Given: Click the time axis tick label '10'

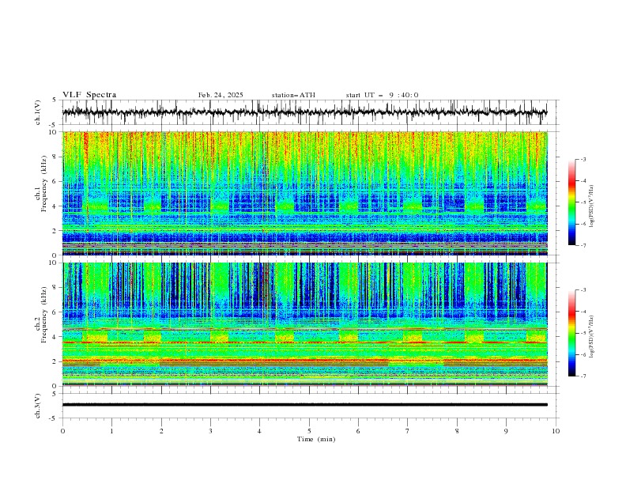Looking at the screenshot, I should pyautogui.click(x=556, y=431).
